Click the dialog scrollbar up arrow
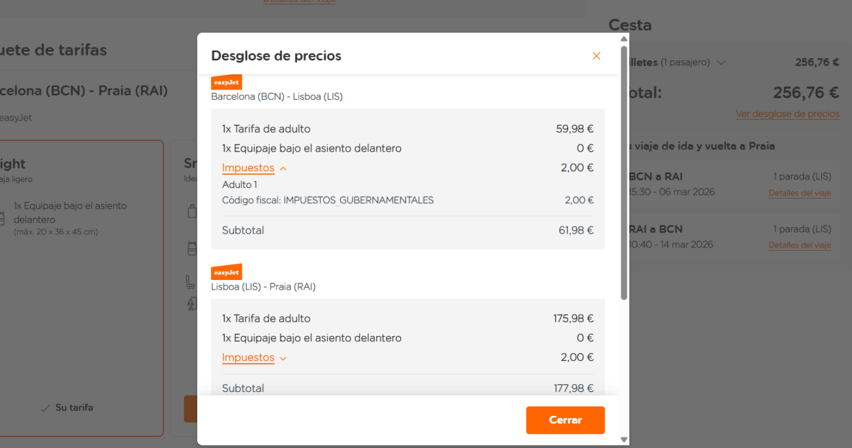Screen dimensions: 852x448 [x=624, y=40]
